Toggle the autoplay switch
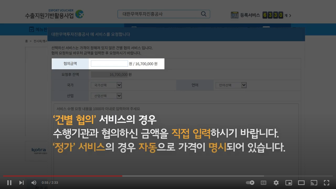The height and width of the screenshot is (189, 336). tap(250, 183)
